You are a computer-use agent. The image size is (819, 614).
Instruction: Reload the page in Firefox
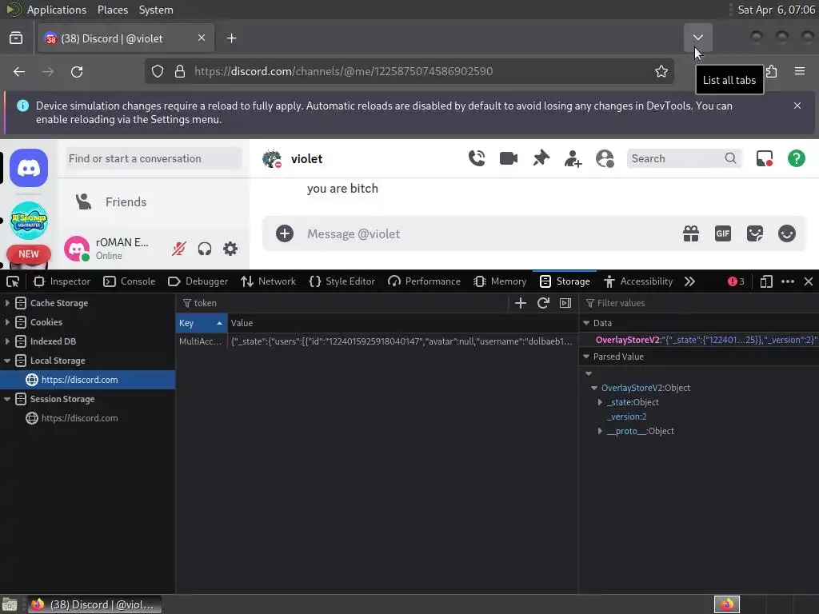click(x=77, y=71)
